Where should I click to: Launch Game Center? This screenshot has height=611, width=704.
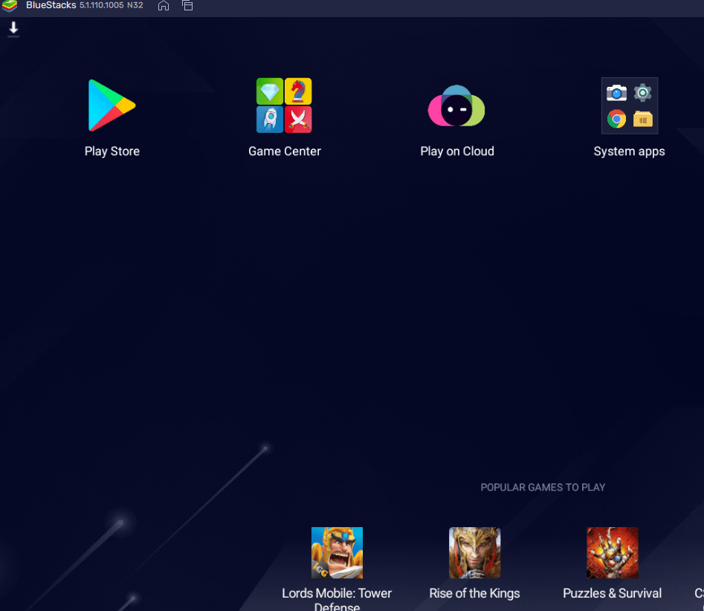[x=284, y=105]
